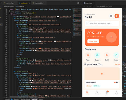Image resolution: width=126 pixels, height=100 pixels.
Task: Click the Search Bar comment on line 27
Action: (x=22, y=58)
